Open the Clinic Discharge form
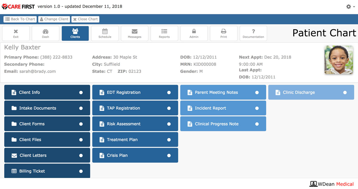Screen dimensions: 358x189 311,92
